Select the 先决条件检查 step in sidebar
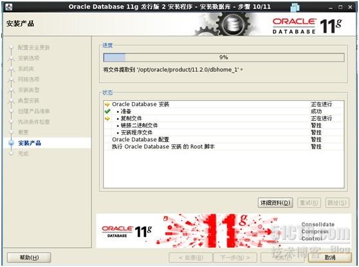Screen dimensions: 359x267 coord(33,122)
